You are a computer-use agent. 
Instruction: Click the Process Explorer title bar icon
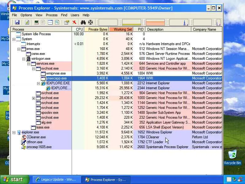[x=14, y=8]
